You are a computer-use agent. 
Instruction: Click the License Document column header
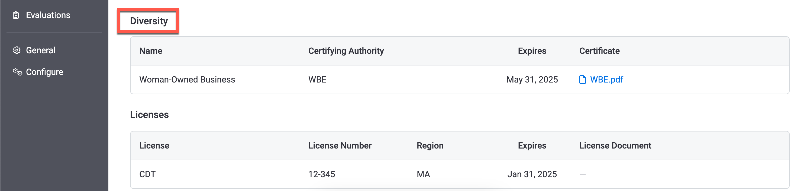point(615,146)
